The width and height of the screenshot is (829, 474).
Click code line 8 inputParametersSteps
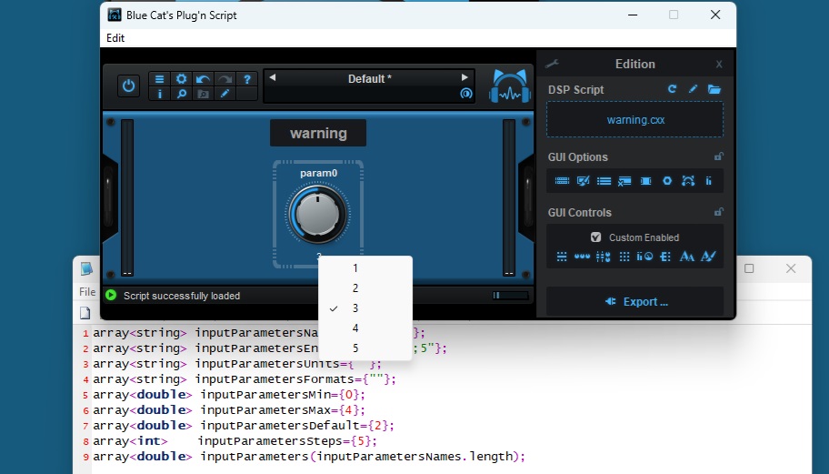point(235,440)
